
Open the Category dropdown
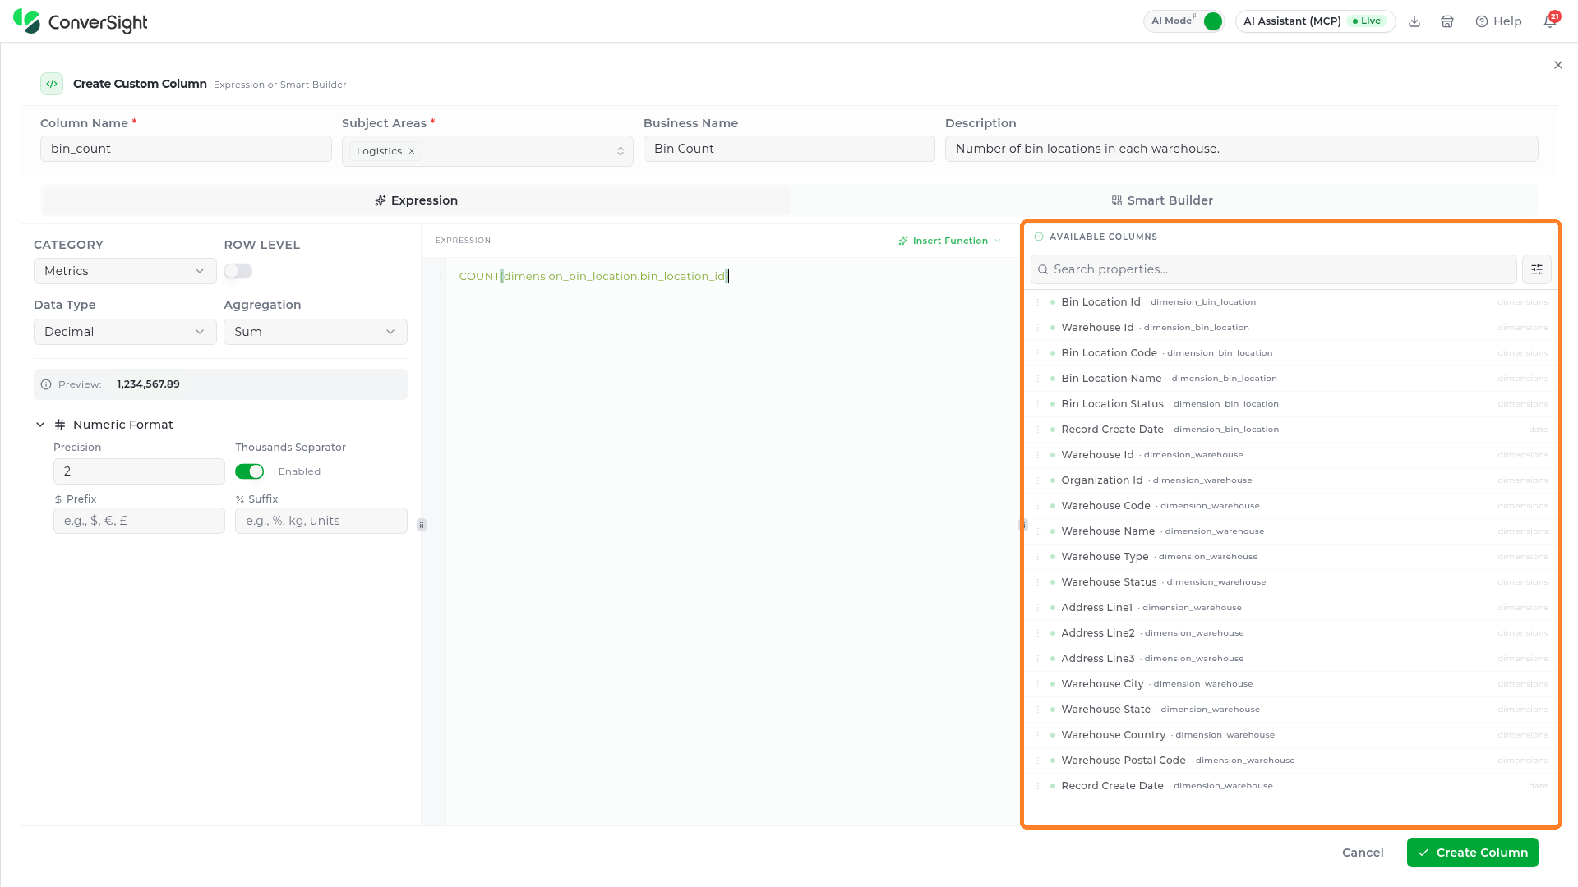(125, 271)
